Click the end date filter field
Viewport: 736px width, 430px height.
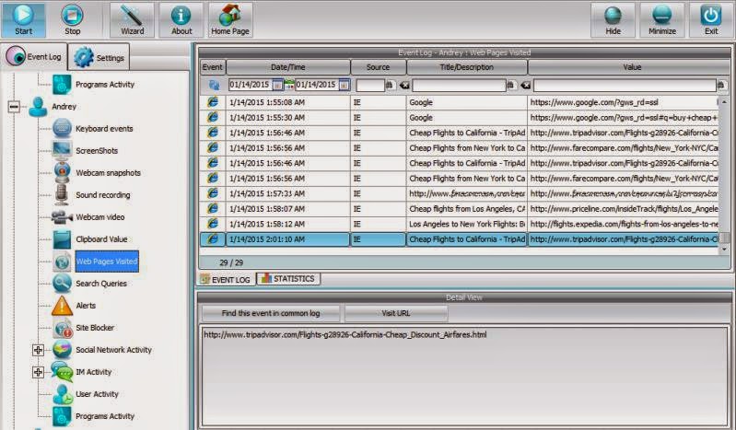point(316,85)
